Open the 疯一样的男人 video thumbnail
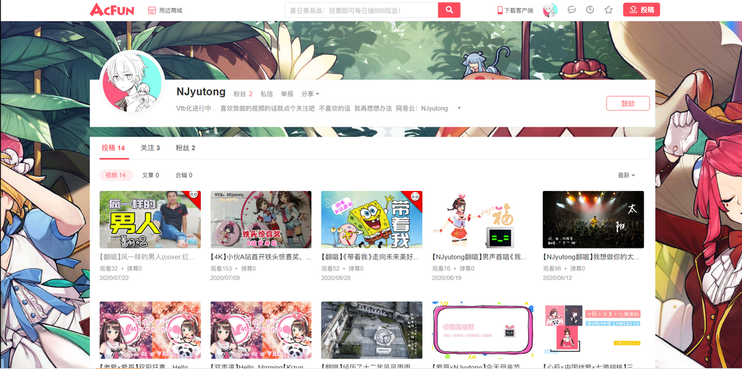The width and height of the screenshot is (742, 369). (x=150, y=219)
